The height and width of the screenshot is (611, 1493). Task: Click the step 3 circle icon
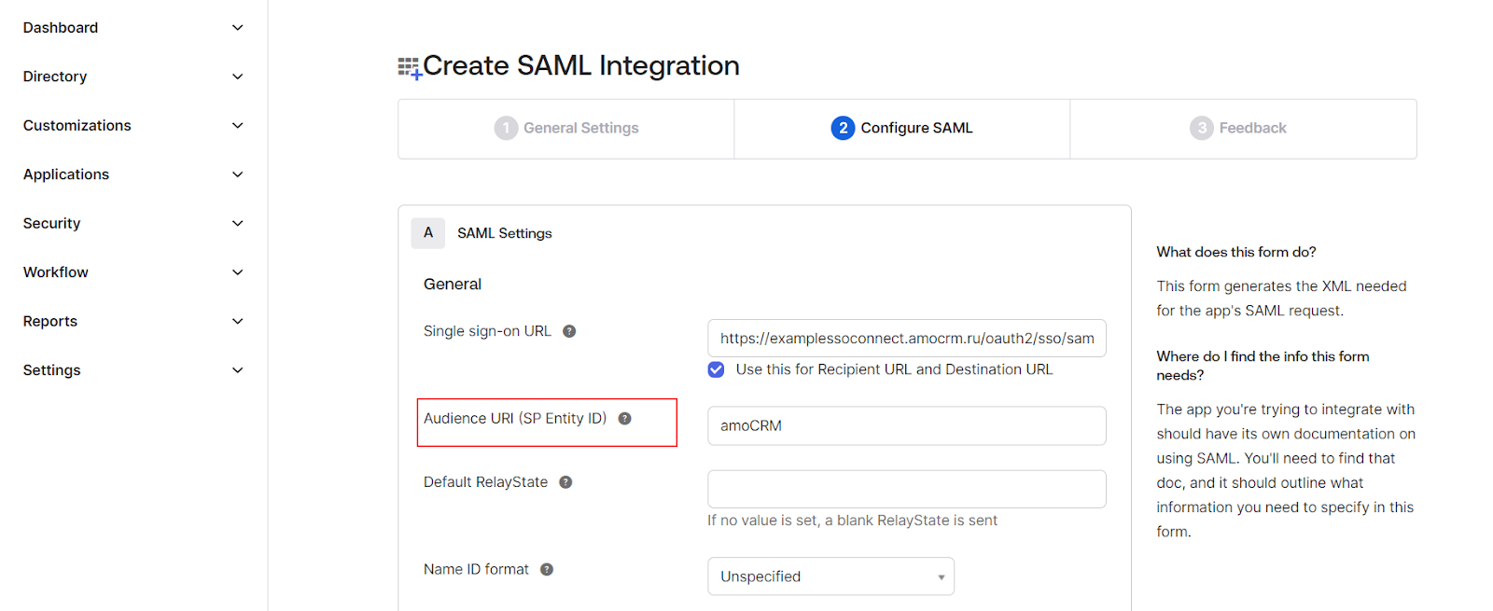click(x=1201, y=128)
